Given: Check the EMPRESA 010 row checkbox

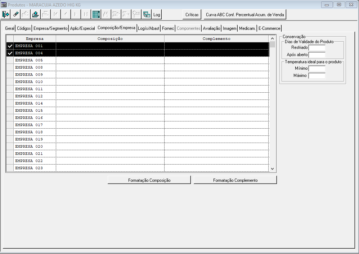Looking at the screenshot, I should (x=10, y=82).
